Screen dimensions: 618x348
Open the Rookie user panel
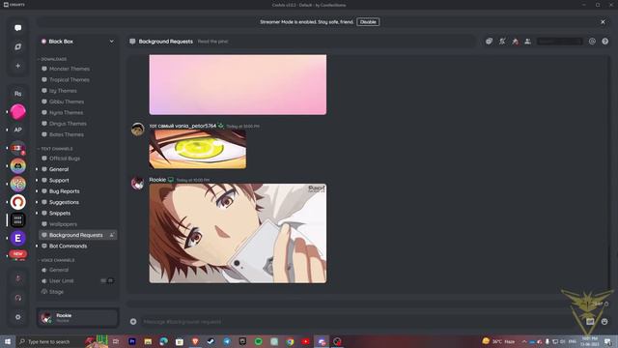[x=77, y=318]
